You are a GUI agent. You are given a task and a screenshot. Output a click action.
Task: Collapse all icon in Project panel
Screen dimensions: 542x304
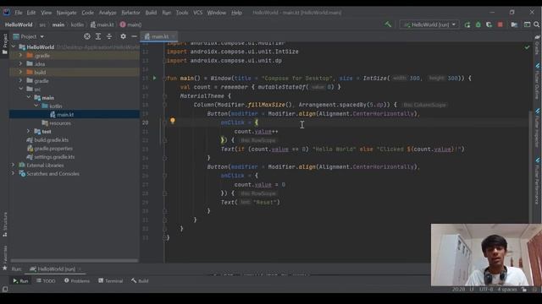pos(109,36)
